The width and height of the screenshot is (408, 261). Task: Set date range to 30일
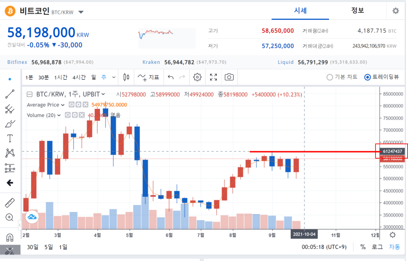pos(33,247)
